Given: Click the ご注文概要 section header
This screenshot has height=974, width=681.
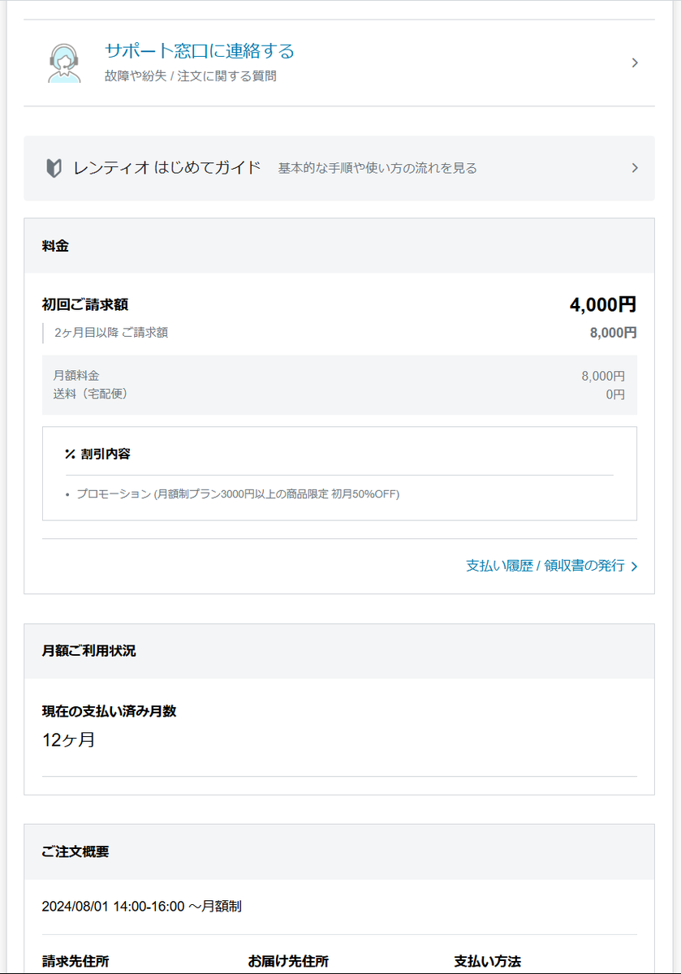Looking at the screenshot, I should coord(339,852).
